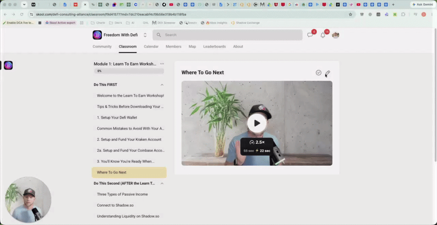Viewport: 437px width, 225px height.
Task: Click the Ask Gemini button
Action: point(422,4)
